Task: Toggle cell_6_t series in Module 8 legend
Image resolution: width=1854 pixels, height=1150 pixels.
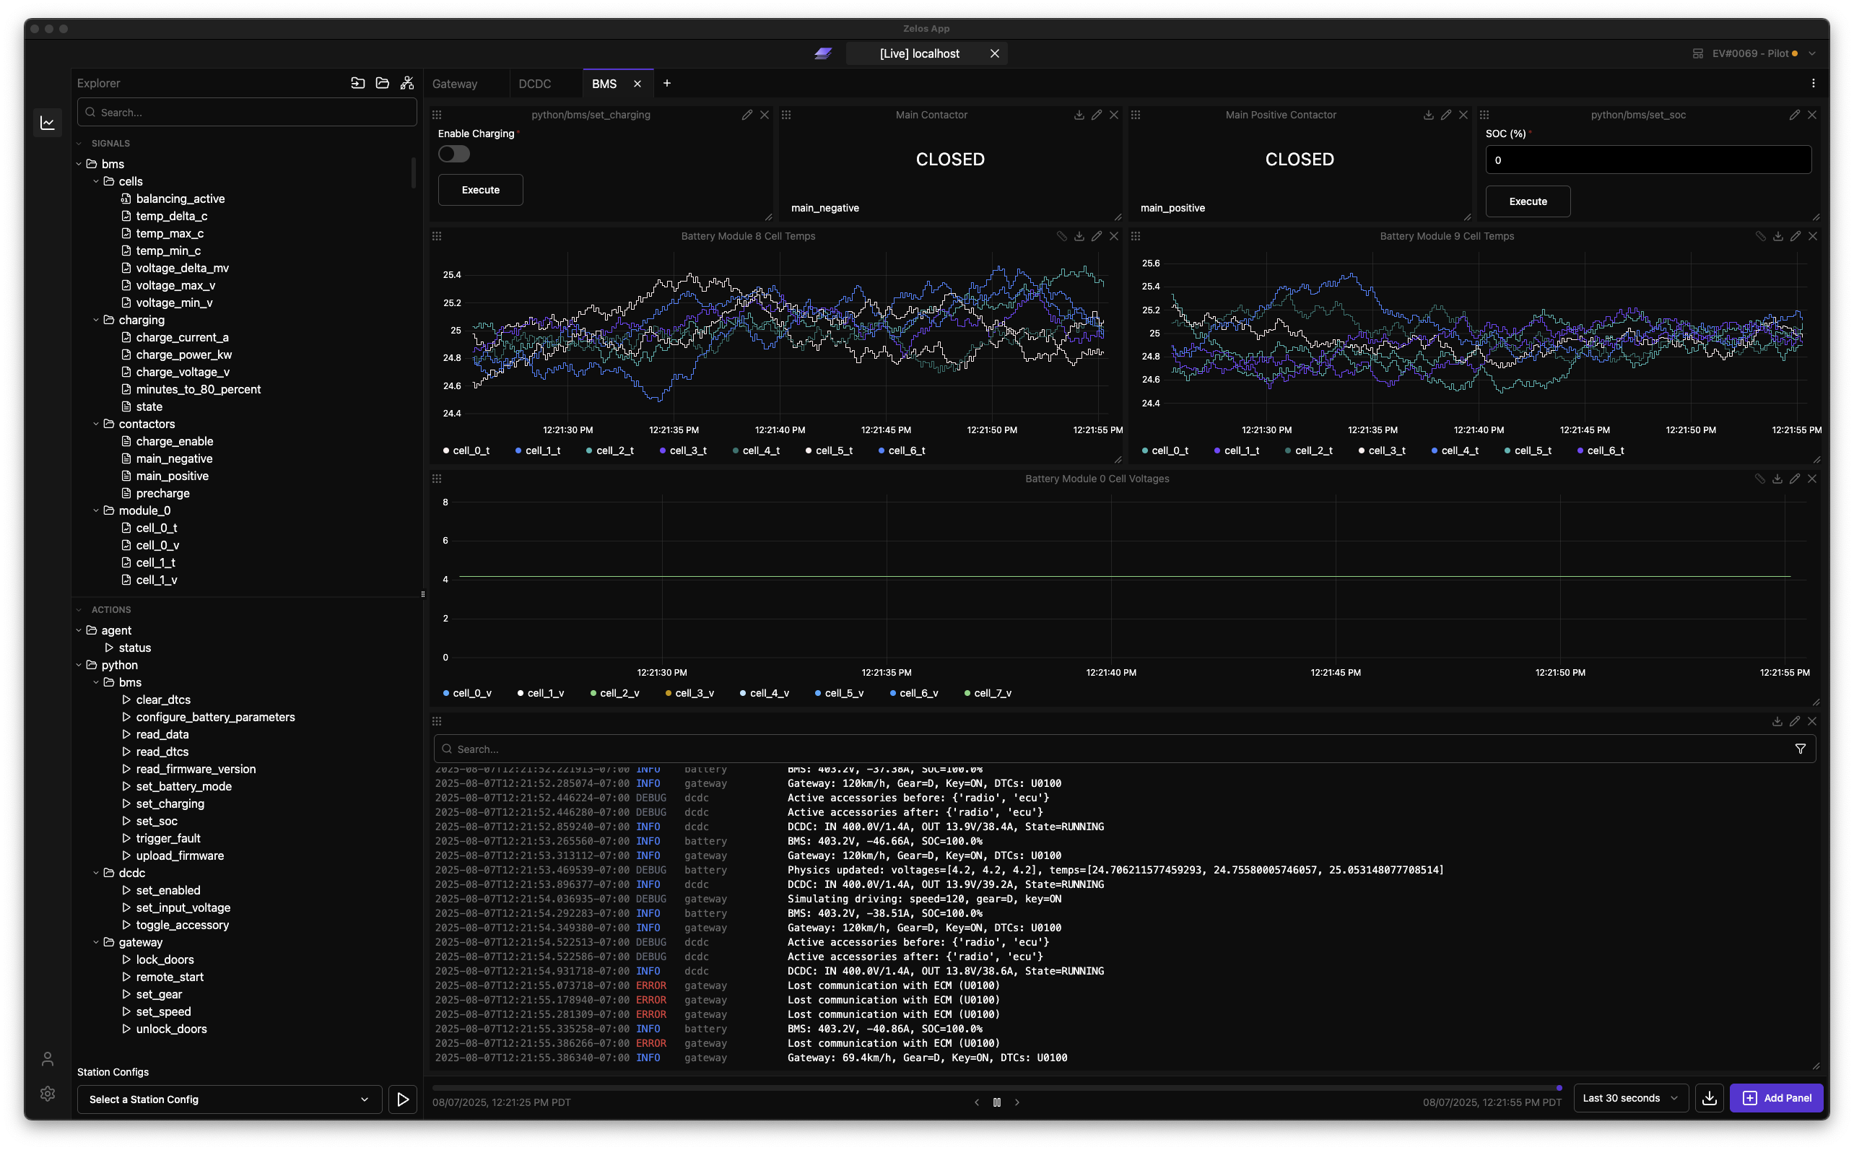Action: (902, 451)
